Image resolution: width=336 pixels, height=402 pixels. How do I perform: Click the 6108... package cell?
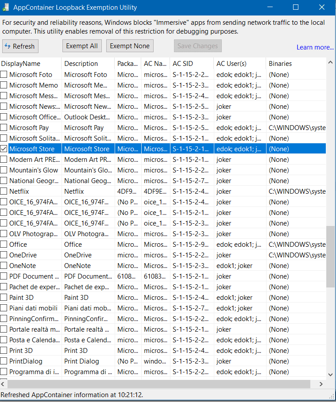coord(126,276)
